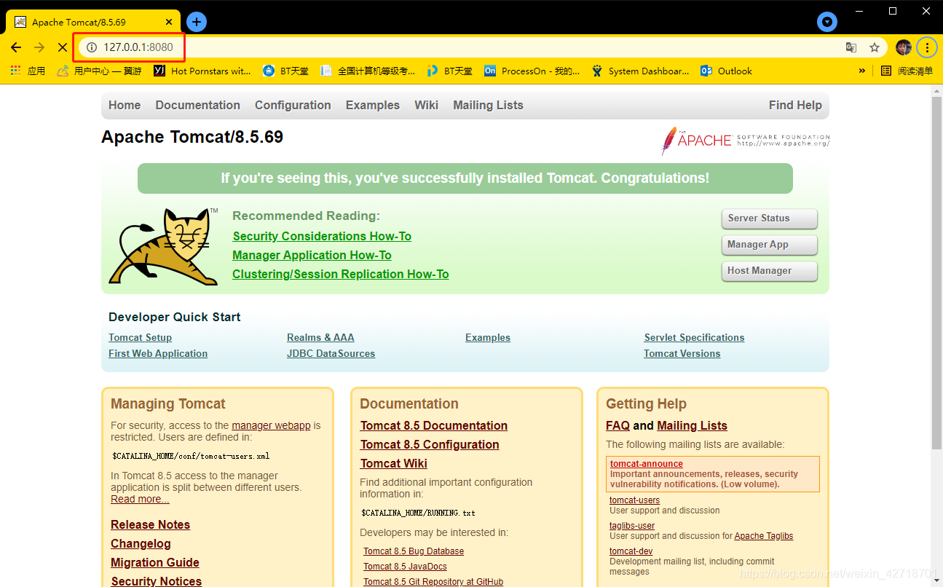Open the Examples nav item in top bar

tap(373, 105)
